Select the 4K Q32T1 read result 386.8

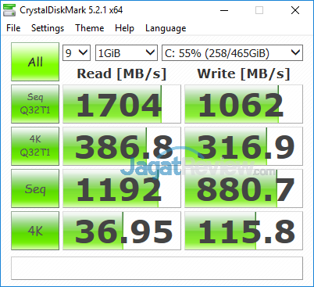(122, 146)
